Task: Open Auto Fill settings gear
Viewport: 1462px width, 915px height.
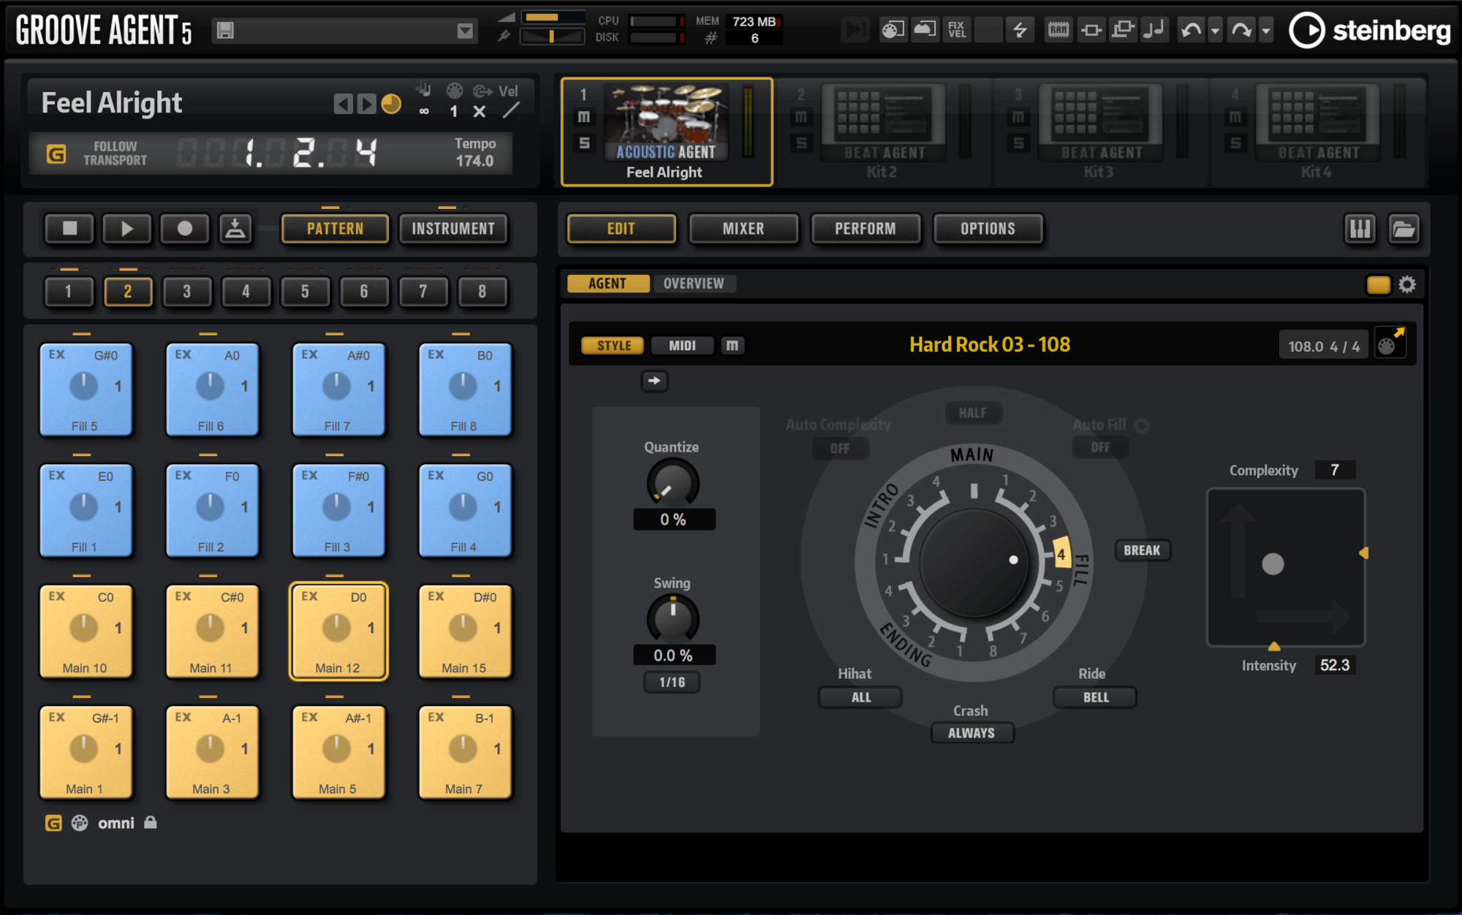Action: [1142, 425]
